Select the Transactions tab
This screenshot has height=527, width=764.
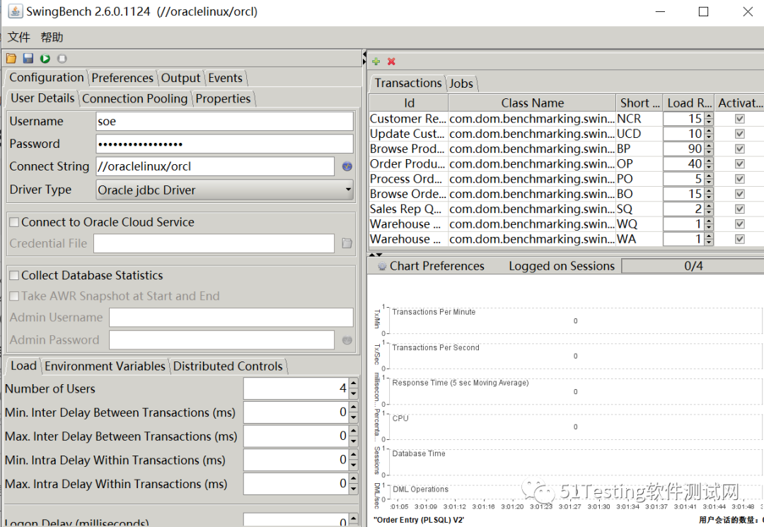[x=408, y=83]
